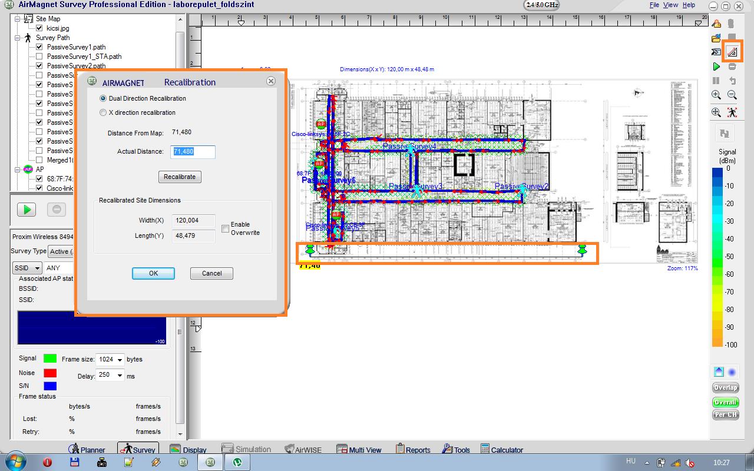Screen dimensions: 754x471
Task: Click the calibrate map ruler tool icon
Action: coord(732,52)
